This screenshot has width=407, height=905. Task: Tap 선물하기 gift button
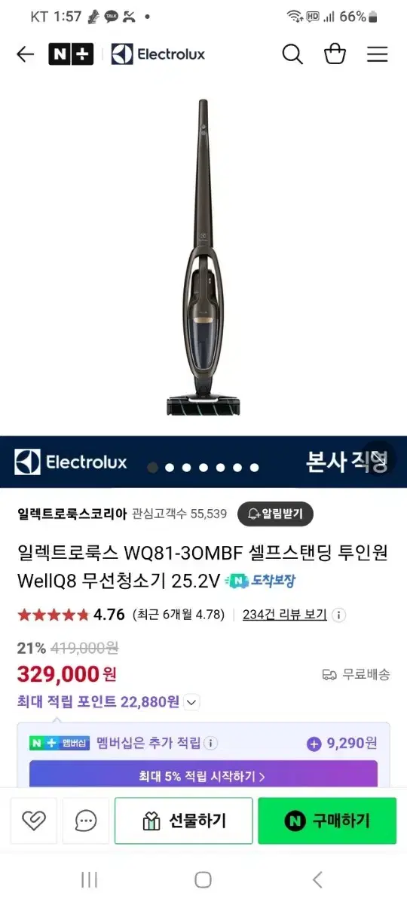point(184,821)
